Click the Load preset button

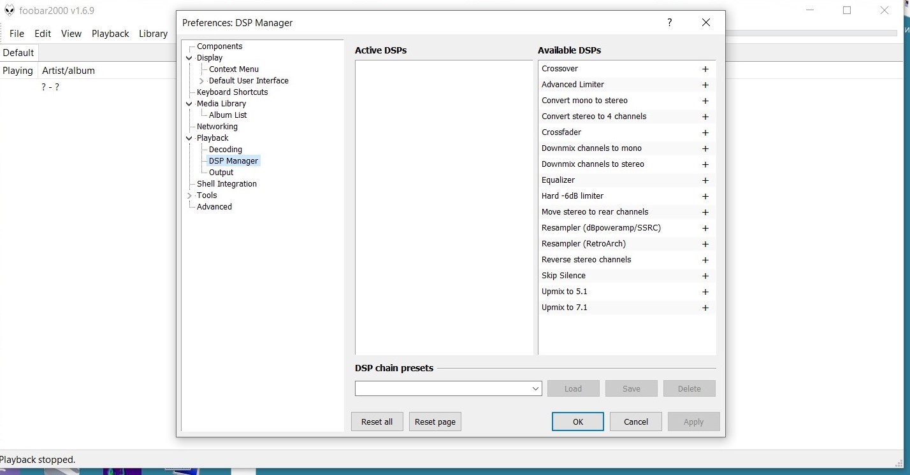(573, 388)
